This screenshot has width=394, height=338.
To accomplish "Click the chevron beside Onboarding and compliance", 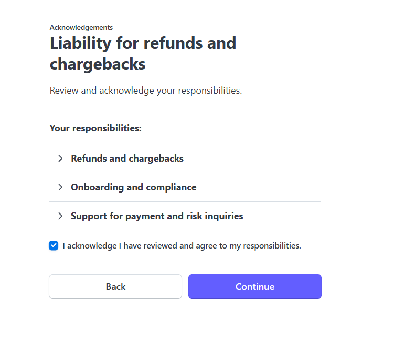I will click(x=60, y=187).
